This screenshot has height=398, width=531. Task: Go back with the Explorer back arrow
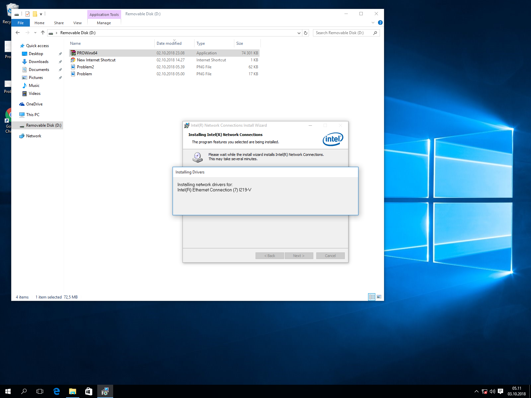[x=18, y=33]
